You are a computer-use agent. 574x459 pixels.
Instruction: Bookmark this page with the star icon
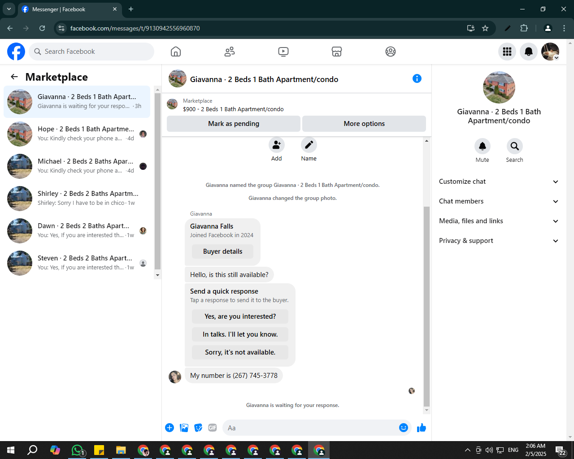point(485,28)
